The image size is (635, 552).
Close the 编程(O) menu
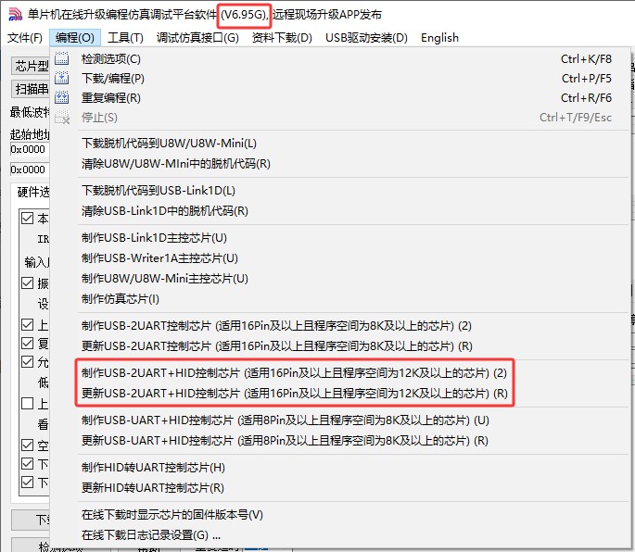coord(75,38)
